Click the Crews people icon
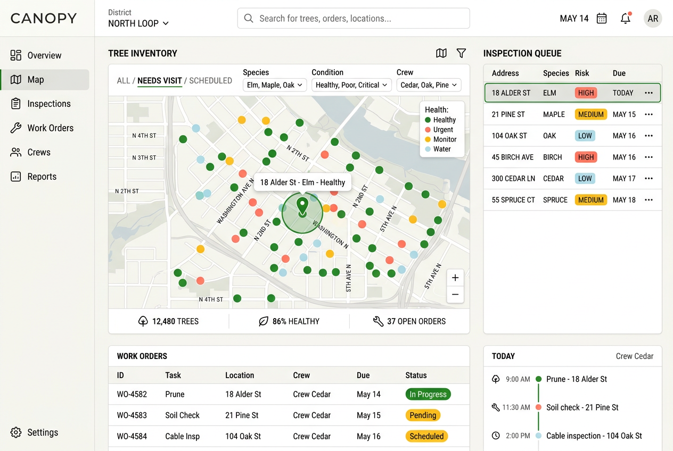 point(16,152)
